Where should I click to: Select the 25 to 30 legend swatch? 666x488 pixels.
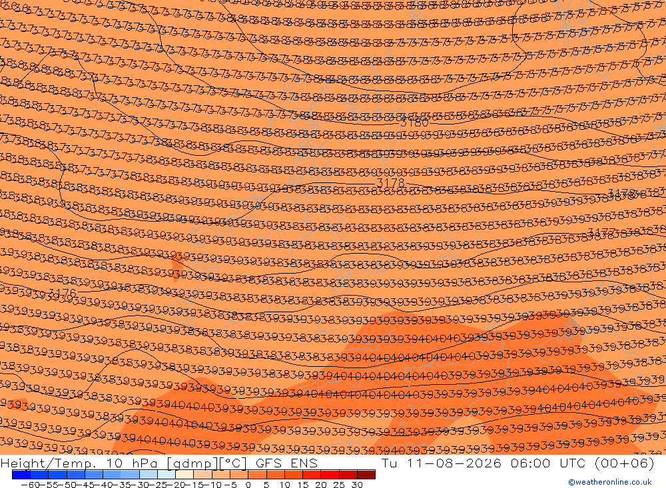(x=348, y=475)
